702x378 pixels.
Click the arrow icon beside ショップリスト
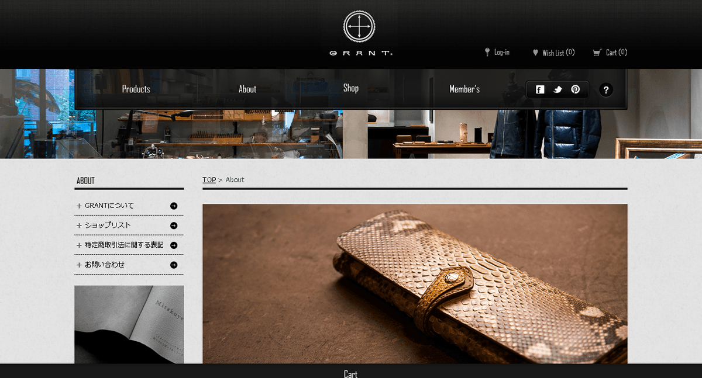174,226
